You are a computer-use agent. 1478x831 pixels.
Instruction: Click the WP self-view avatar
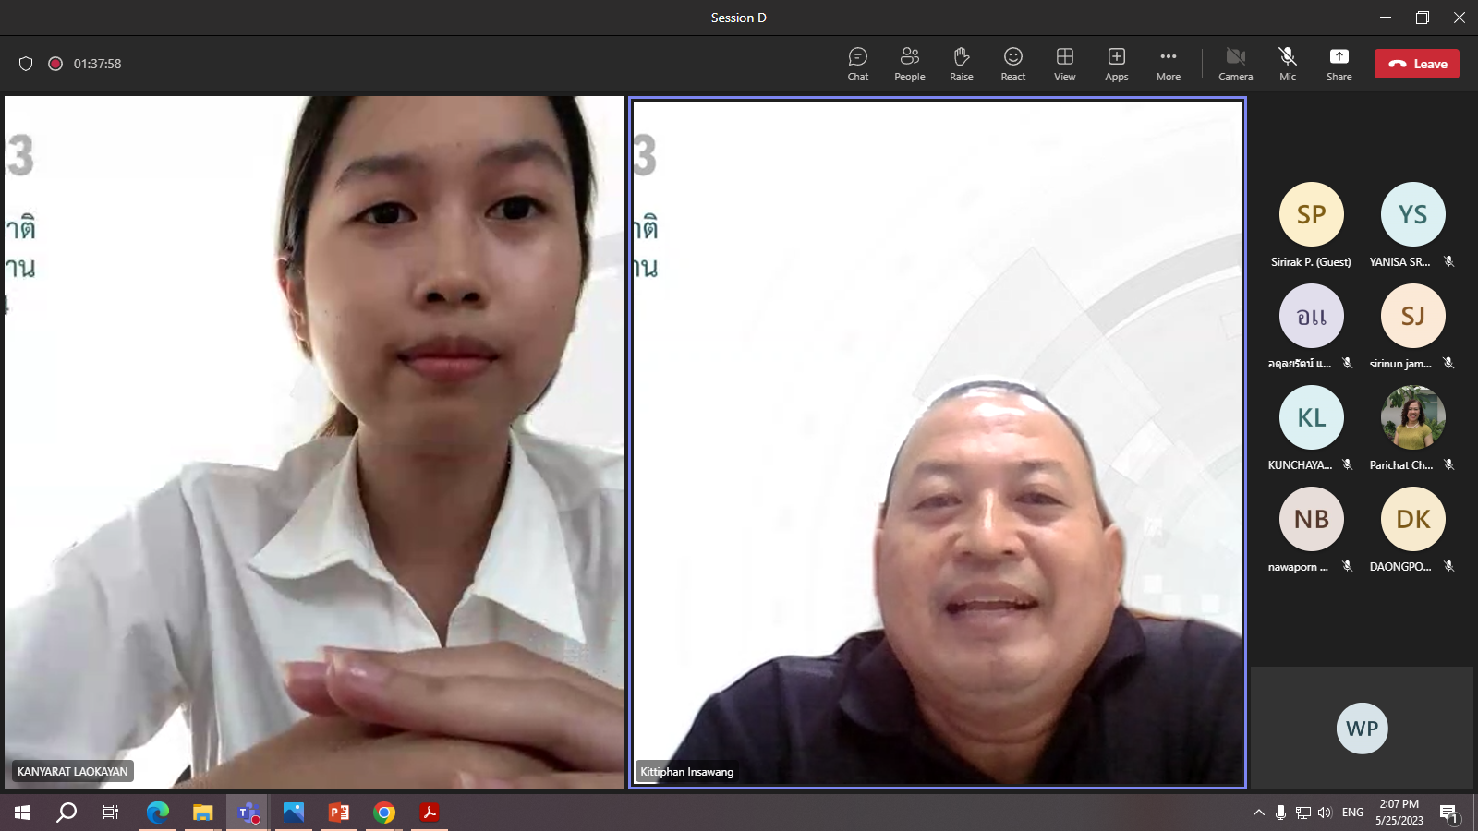1363,729
